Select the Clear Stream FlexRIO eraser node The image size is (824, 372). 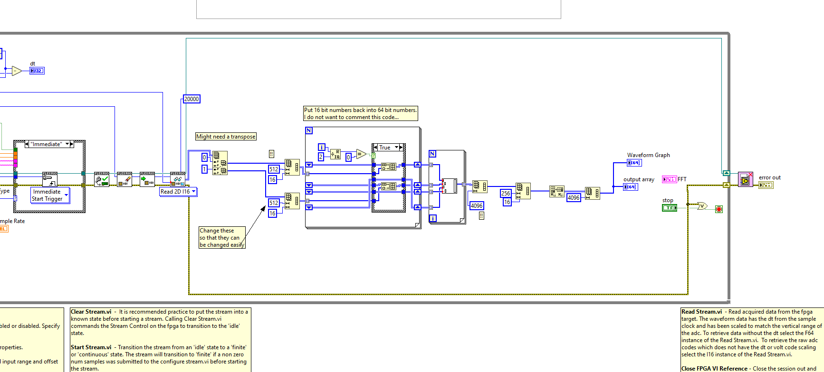[x=125, y=179]
